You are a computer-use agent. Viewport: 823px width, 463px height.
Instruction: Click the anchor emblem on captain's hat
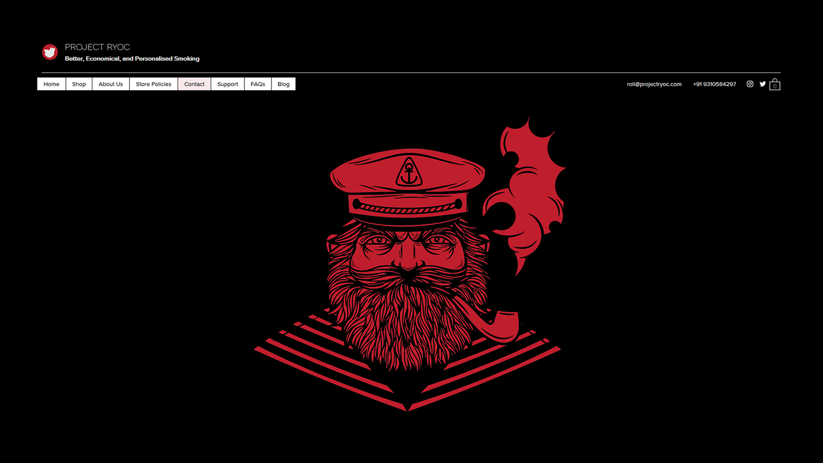pyautogui.click(x=409, y=172)
